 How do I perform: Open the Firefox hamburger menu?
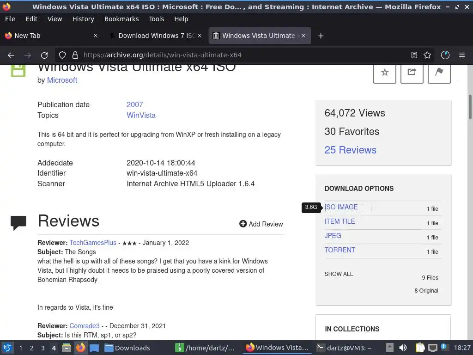pos(462,55)
